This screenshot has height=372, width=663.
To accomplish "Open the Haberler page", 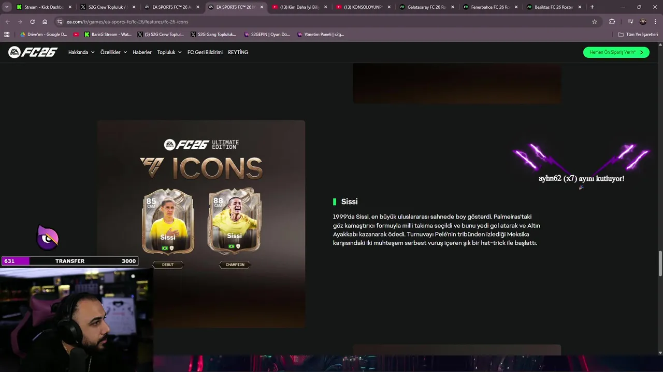I will click(x=142, y=52).
